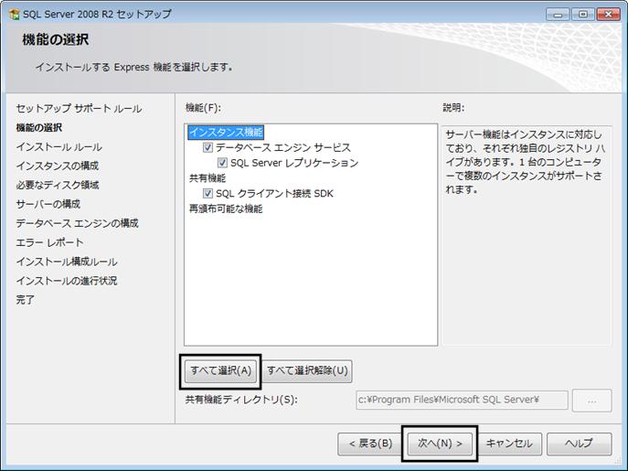Click すべて選択(A) button
Screen dimensions: 628x471
[x=220, y=370]
